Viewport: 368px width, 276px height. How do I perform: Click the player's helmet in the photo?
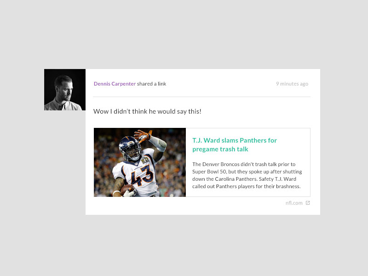[x=130, y=147]
